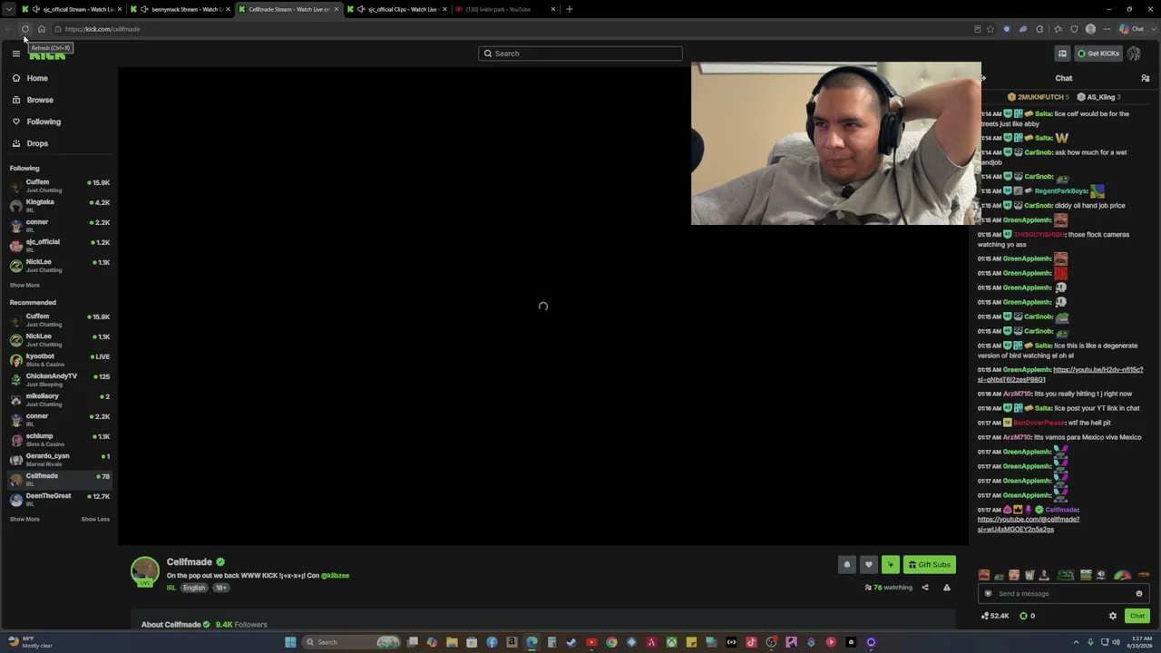Report stream with warning triangle icon

pos(947,588)
